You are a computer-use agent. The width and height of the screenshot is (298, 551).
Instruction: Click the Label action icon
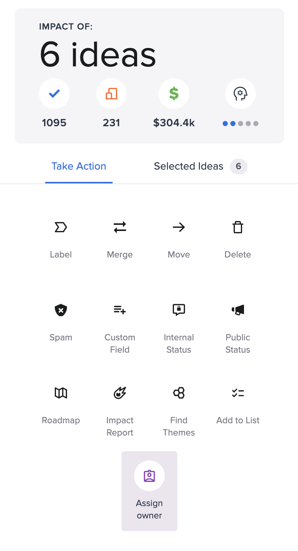61,228
